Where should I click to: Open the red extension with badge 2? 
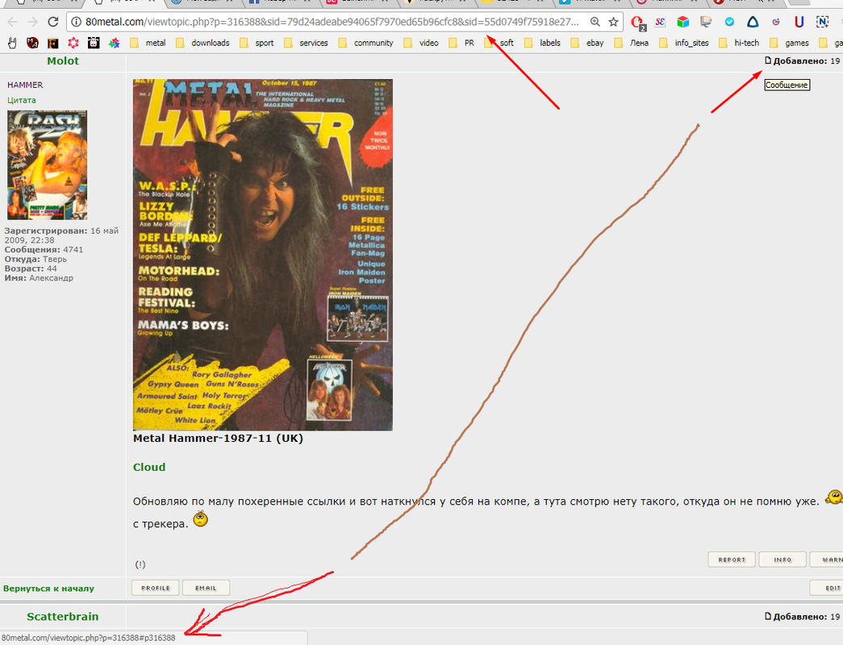tap(638, 23)
